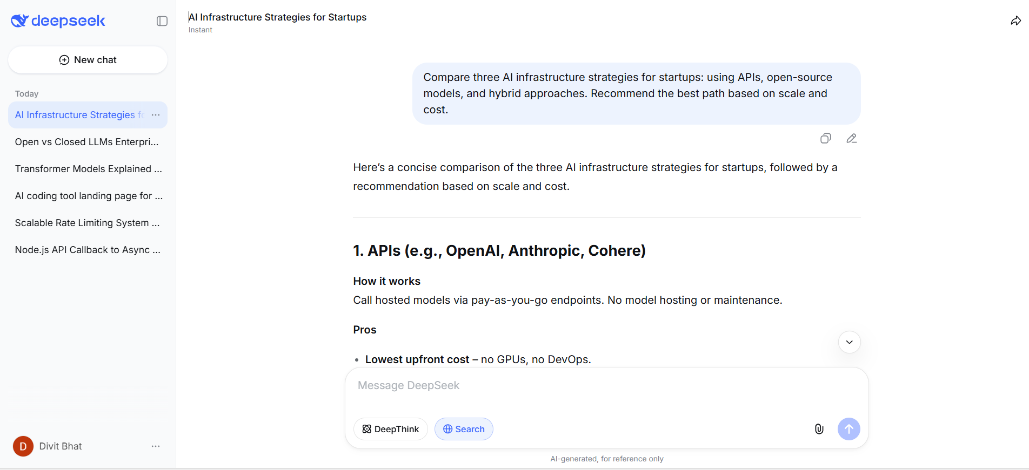Open the AI coding tool landing page chat
Screen dimensions: 1029x470
coord(88,196)
